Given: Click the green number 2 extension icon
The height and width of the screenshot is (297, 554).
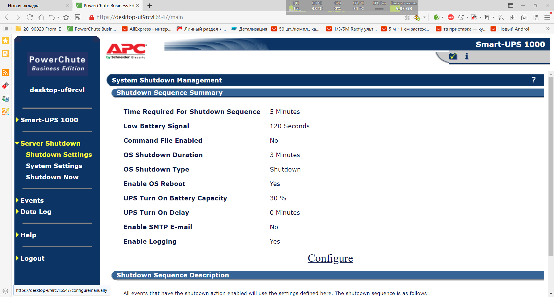Looking at the screenshot, I should pos(437,17).
